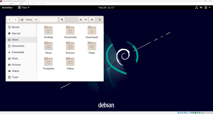Screen dimensions: 213x114
Task: Go forward with the right arrow button
Action: (15, 20)
